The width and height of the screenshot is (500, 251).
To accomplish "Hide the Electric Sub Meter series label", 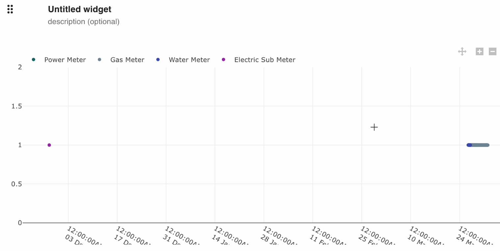I will pos(265,60).
